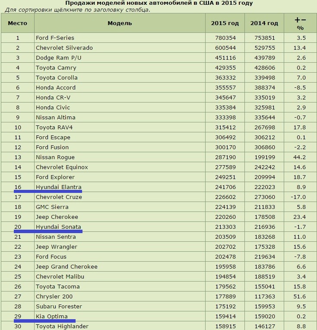The width and height of the screenshot is (317, 330).
Task: Sort table by the Место column header
Action: tap(17, 23)
